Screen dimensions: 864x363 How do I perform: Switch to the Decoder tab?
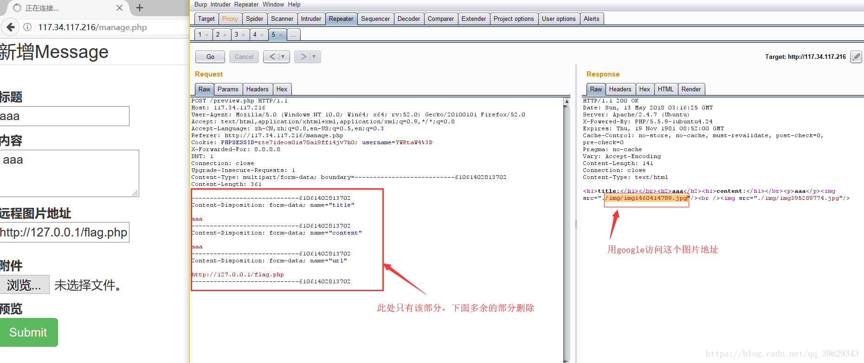point(409,19)
